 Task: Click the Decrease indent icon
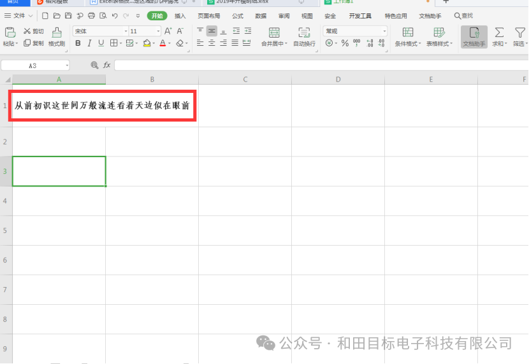tap(236, 31)
